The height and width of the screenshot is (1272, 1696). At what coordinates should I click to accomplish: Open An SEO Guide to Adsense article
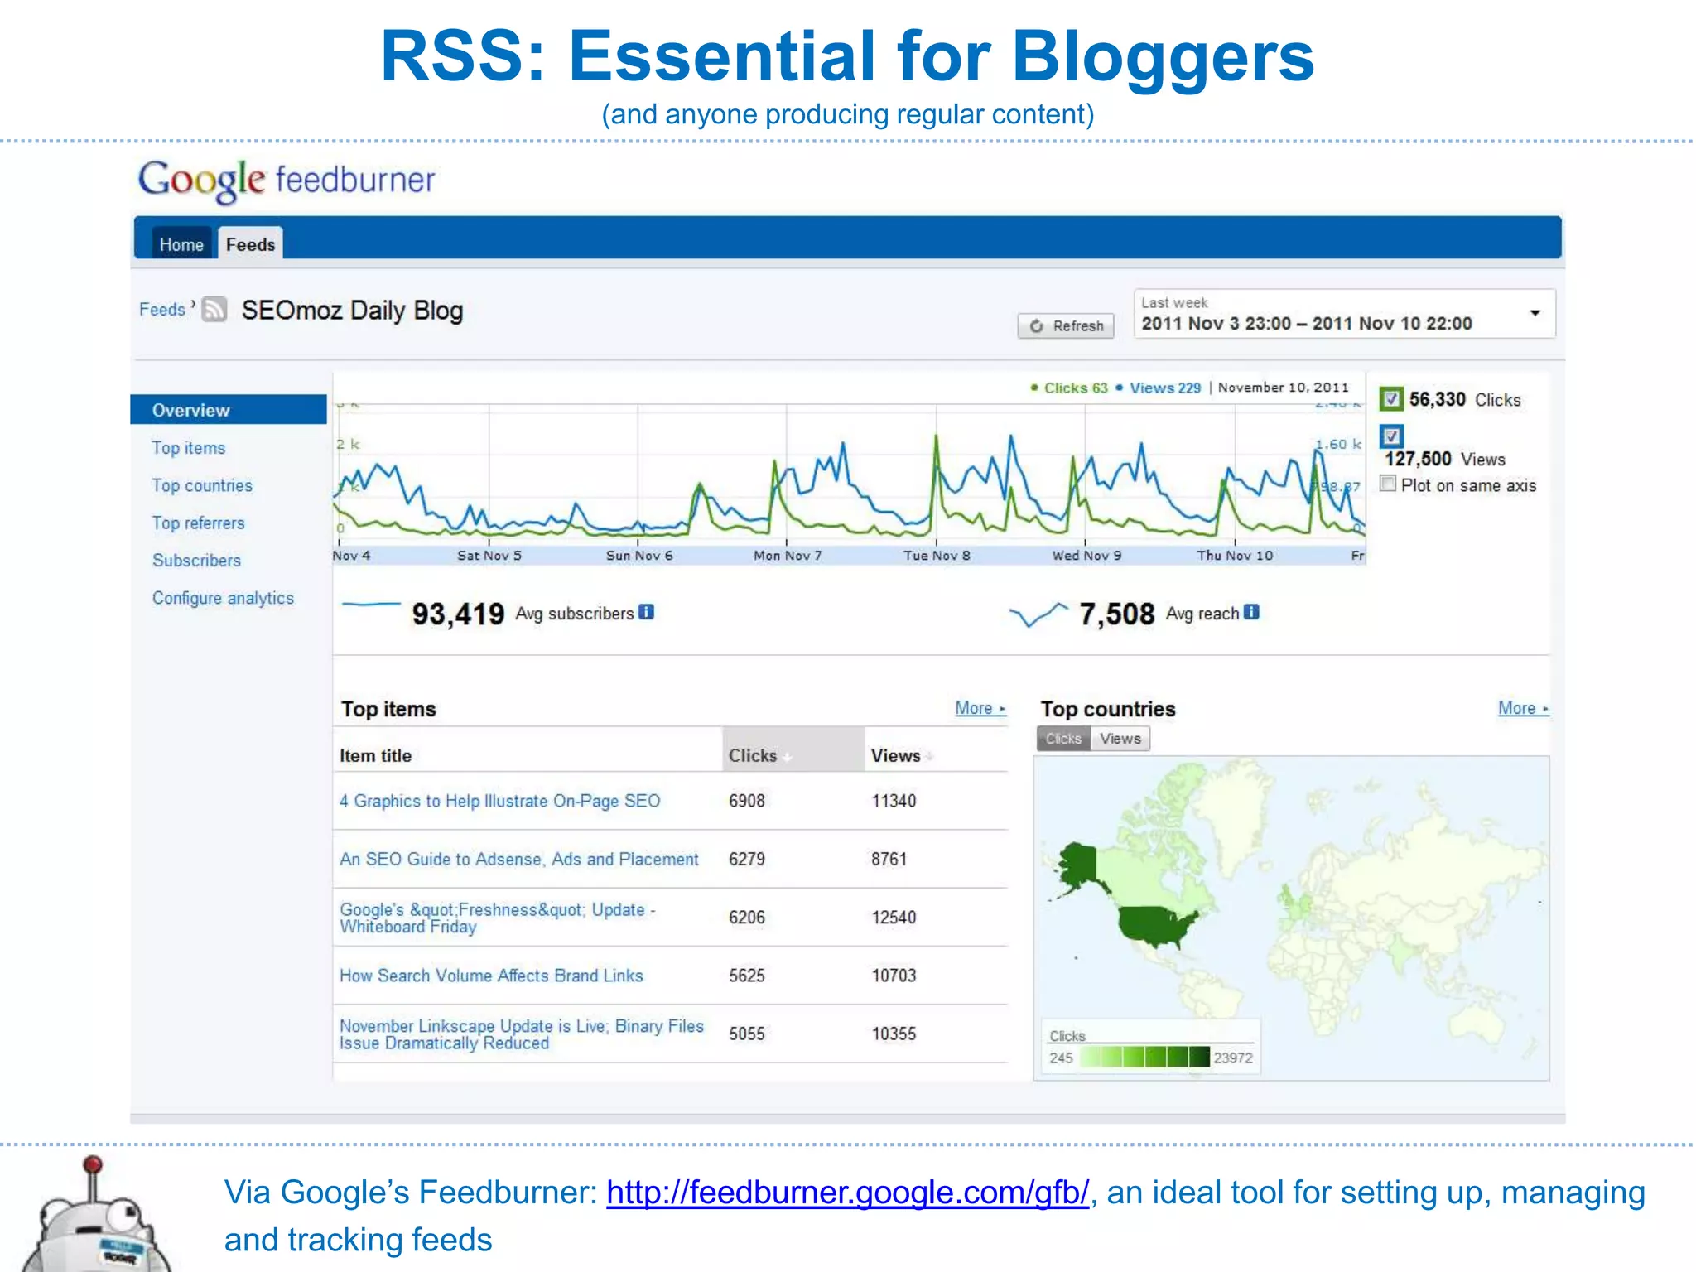(519, 859)
